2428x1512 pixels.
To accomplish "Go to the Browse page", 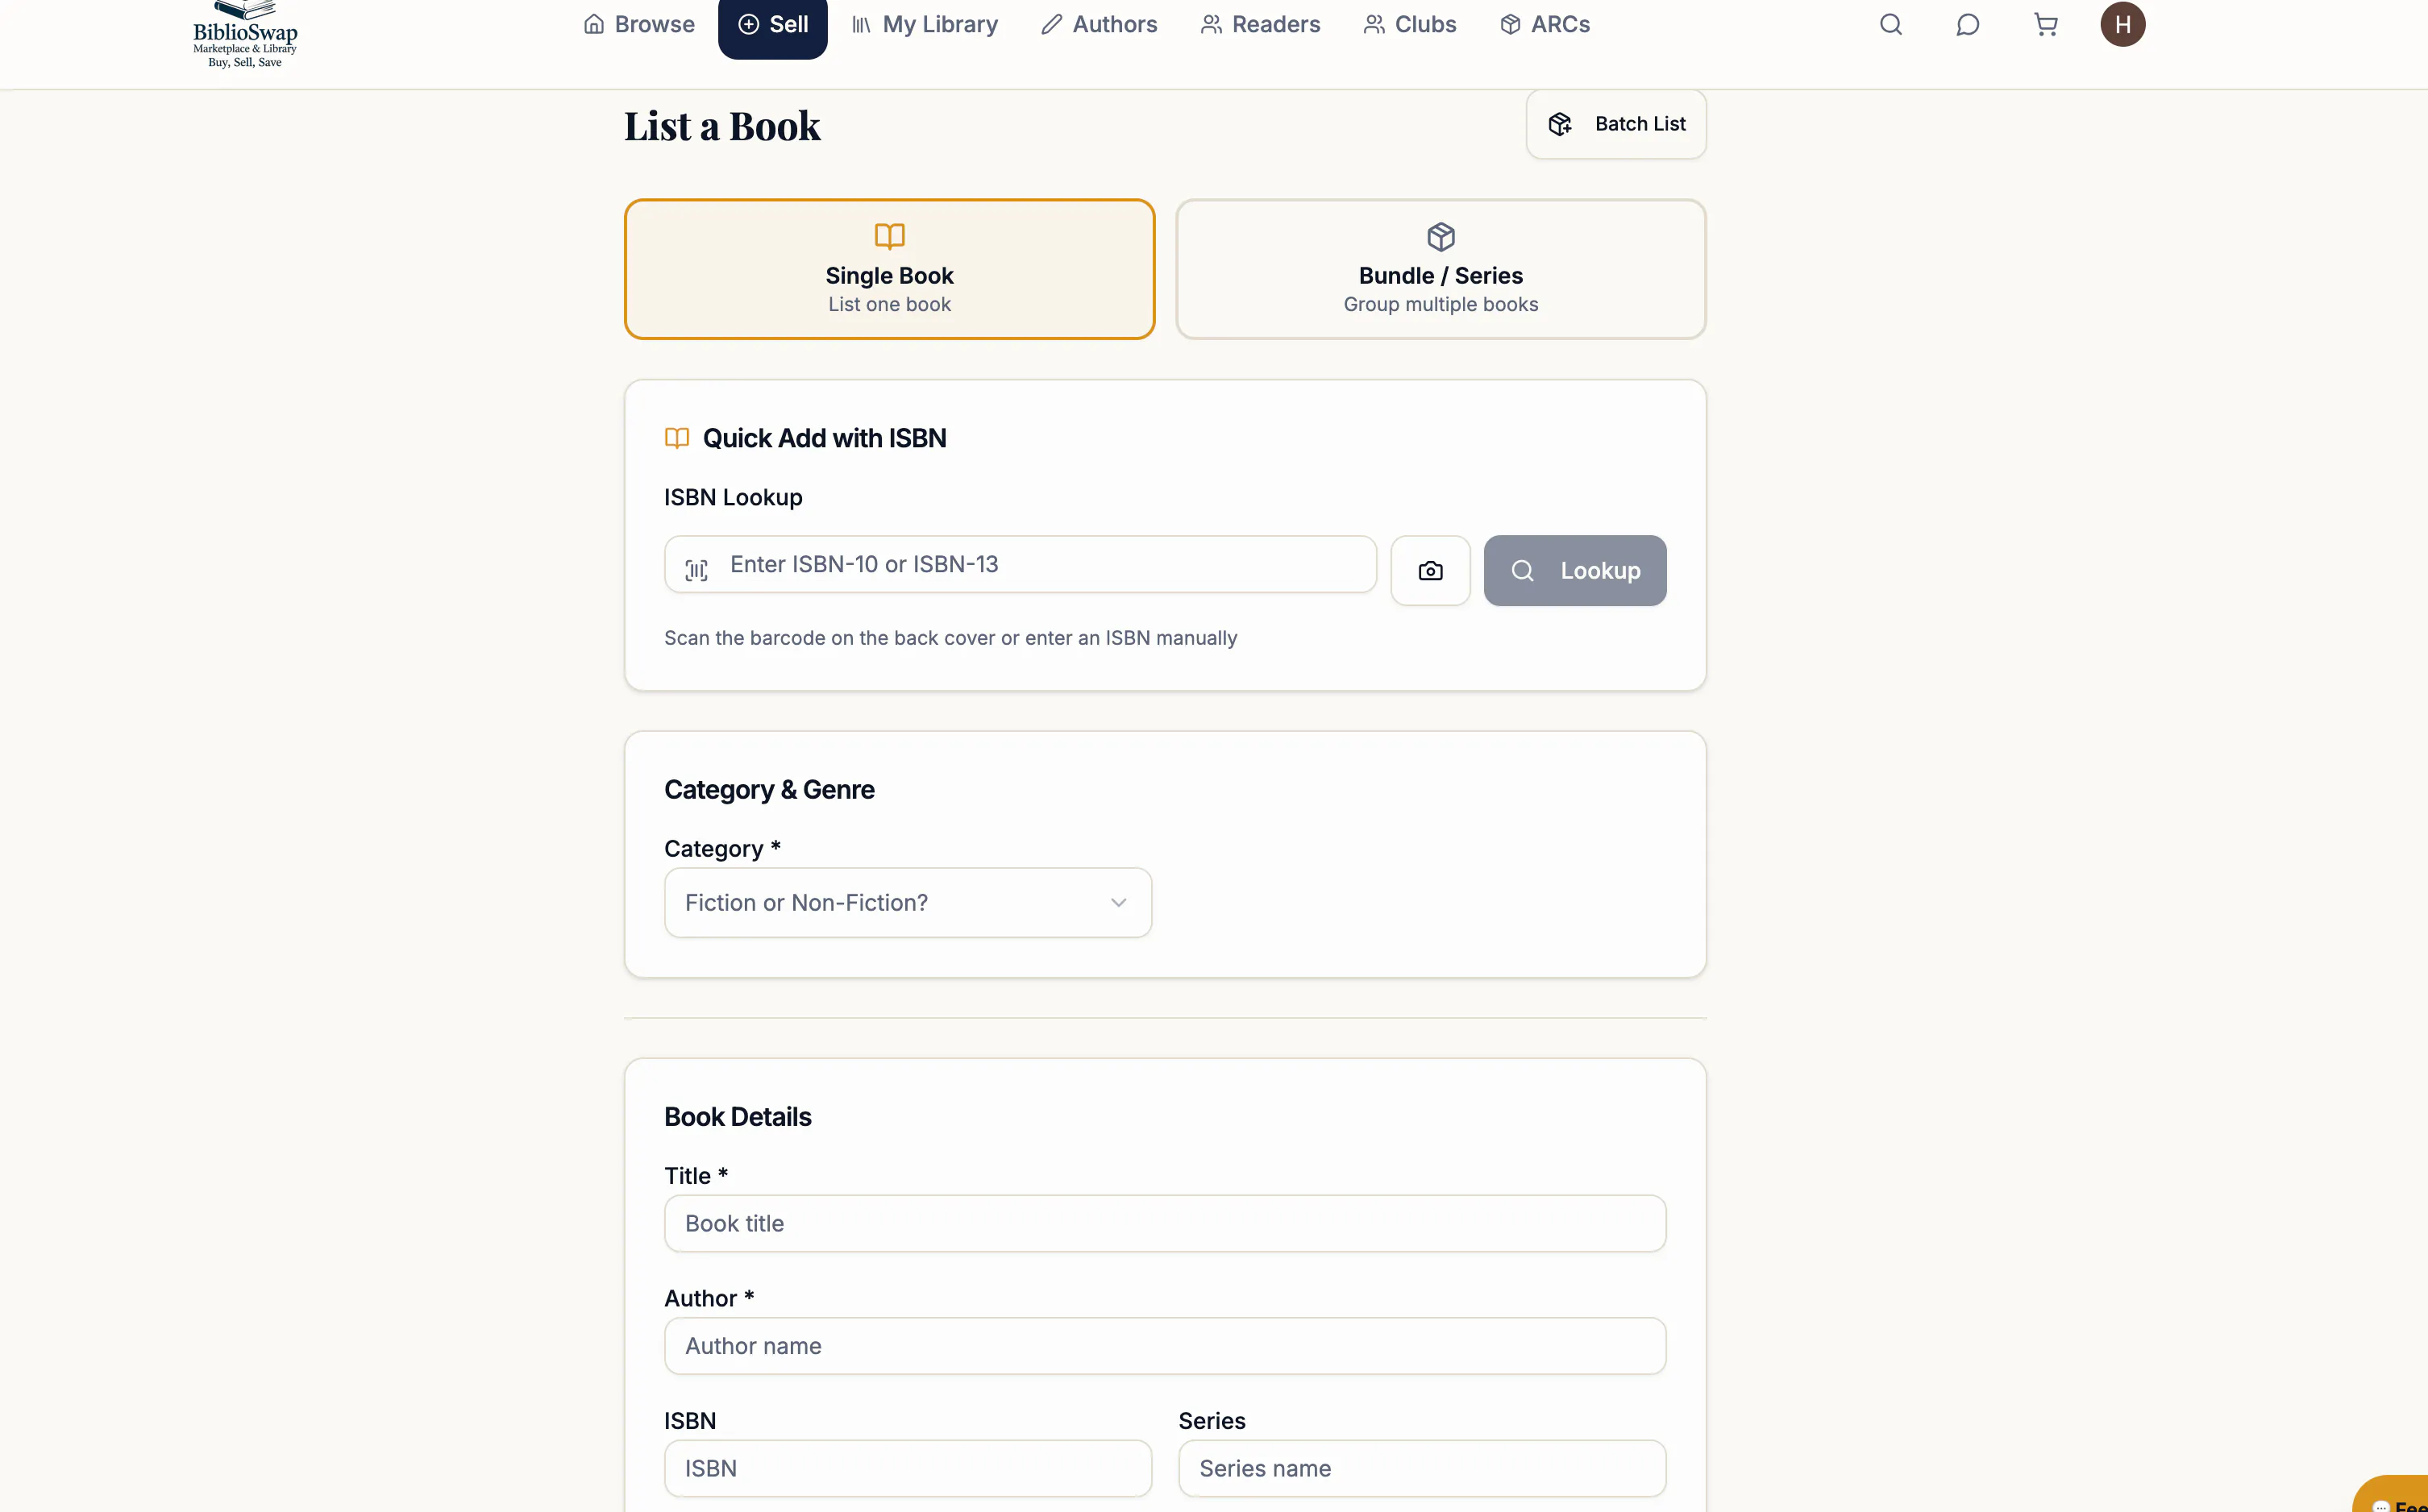I will click(x=639, y=24).
